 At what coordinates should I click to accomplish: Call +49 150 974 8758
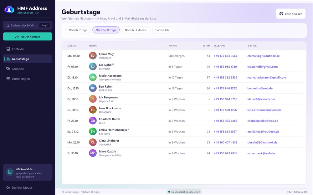coord(225,99)
